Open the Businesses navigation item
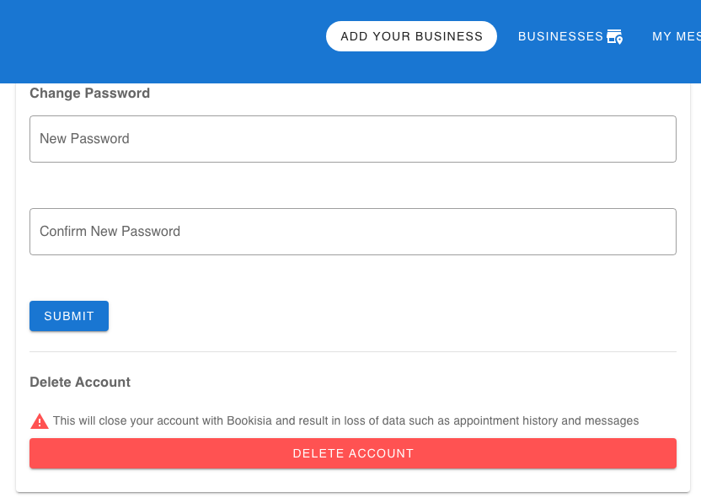 tap(561, 37)
